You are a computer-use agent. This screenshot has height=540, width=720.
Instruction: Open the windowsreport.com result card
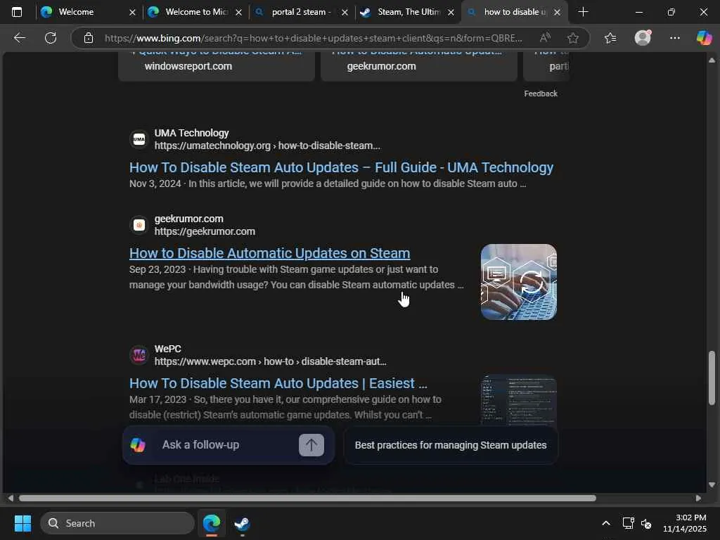click(217, 66)
